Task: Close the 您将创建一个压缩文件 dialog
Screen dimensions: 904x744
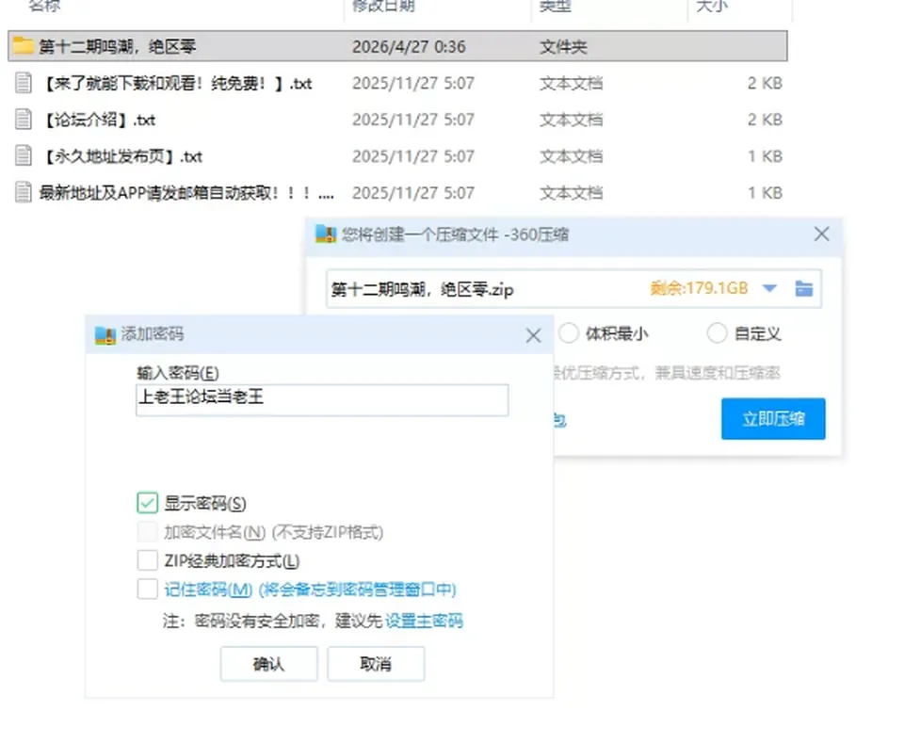Action: pyautogui.click(x=821, y=234)
